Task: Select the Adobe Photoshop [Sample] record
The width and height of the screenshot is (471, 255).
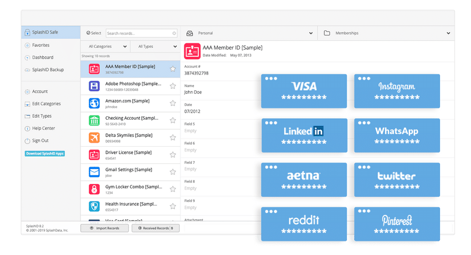Action: point(130,86)
